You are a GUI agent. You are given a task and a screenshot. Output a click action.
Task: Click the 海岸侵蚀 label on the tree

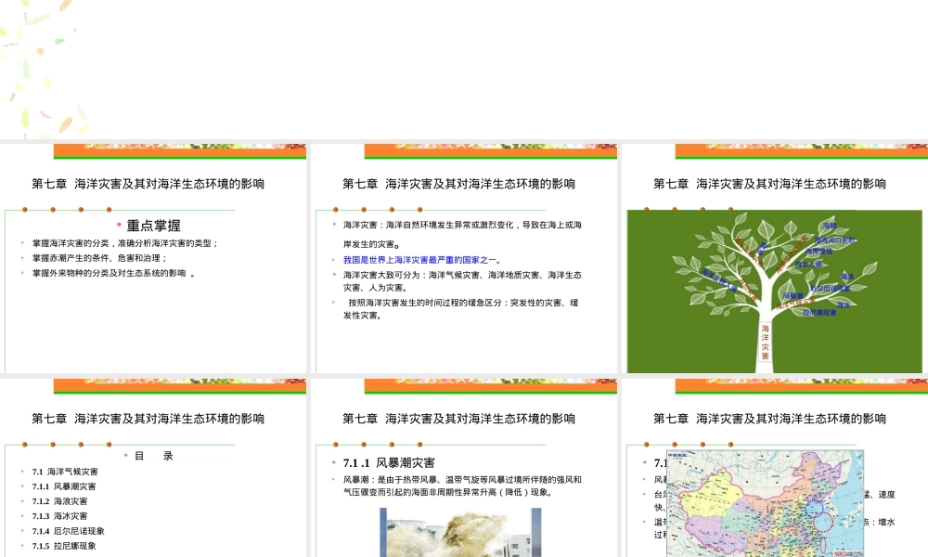pyautogui.click(x=819, y=251)
